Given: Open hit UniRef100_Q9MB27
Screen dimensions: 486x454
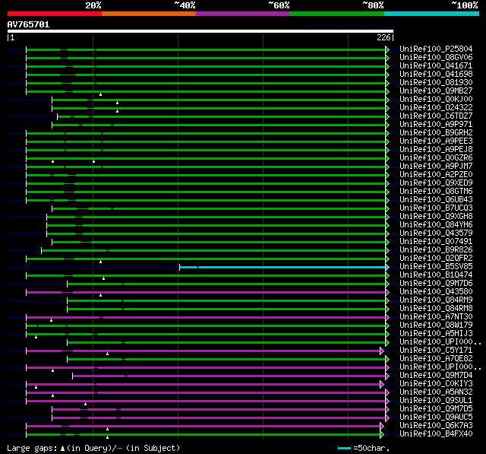Looking at the screenshot, I should (x=436, y=91).
